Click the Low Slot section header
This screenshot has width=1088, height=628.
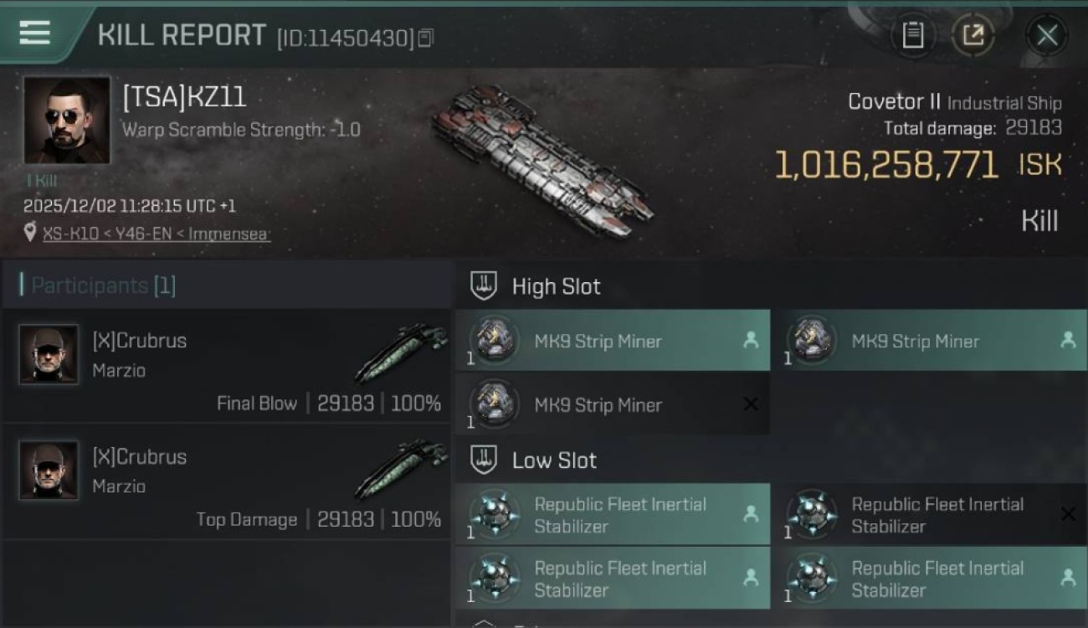554,461
